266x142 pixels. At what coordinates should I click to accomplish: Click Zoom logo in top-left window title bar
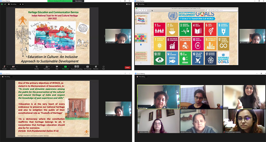(1, 1)
